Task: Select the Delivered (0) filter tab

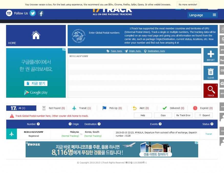Action: (x=174, y=108)
